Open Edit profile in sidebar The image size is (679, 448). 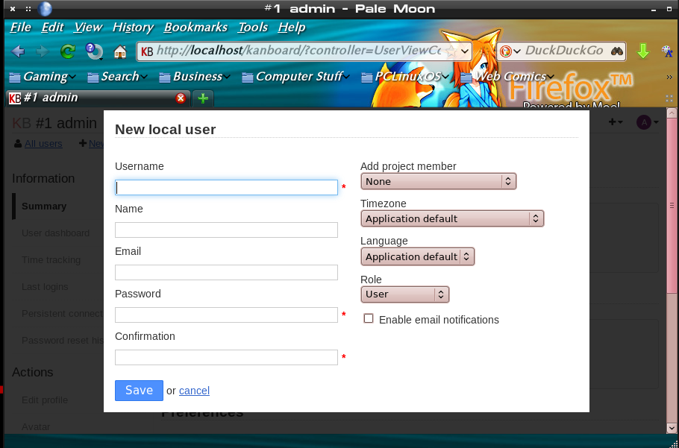[45, 400]
